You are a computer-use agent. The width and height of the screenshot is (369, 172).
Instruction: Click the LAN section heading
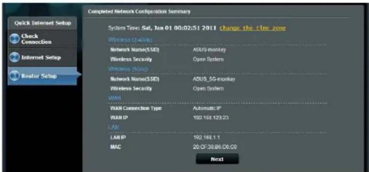pyautogui.click(x=114, y=127)
